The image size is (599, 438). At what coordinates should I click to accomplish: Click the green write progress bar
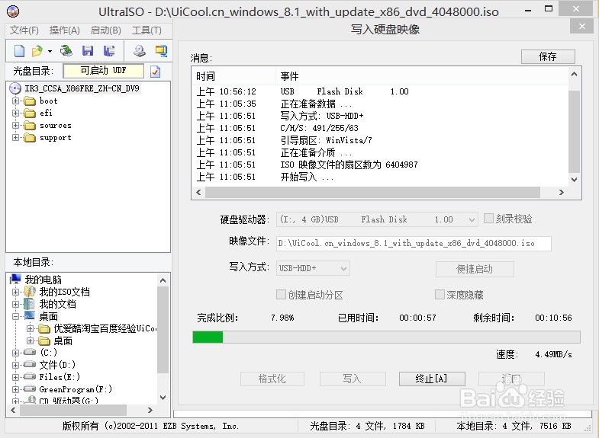pos(386,337)
